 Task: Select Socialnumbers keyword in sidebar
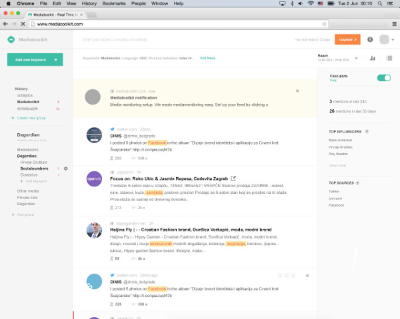pyautogui.click(x=34, y=168)
